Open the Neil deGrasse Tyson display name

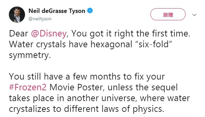click(x=57, y=11)
